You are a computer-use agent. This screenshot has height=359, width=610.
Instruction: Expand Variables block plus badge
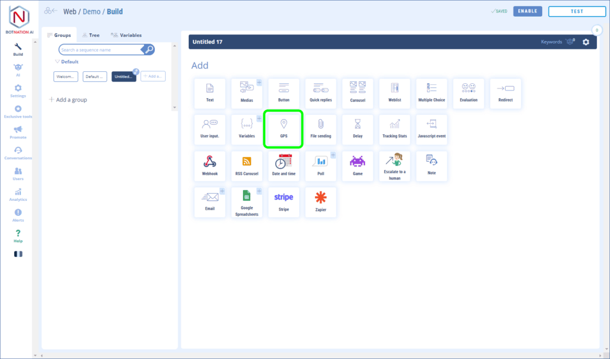[x=259, y=118]
